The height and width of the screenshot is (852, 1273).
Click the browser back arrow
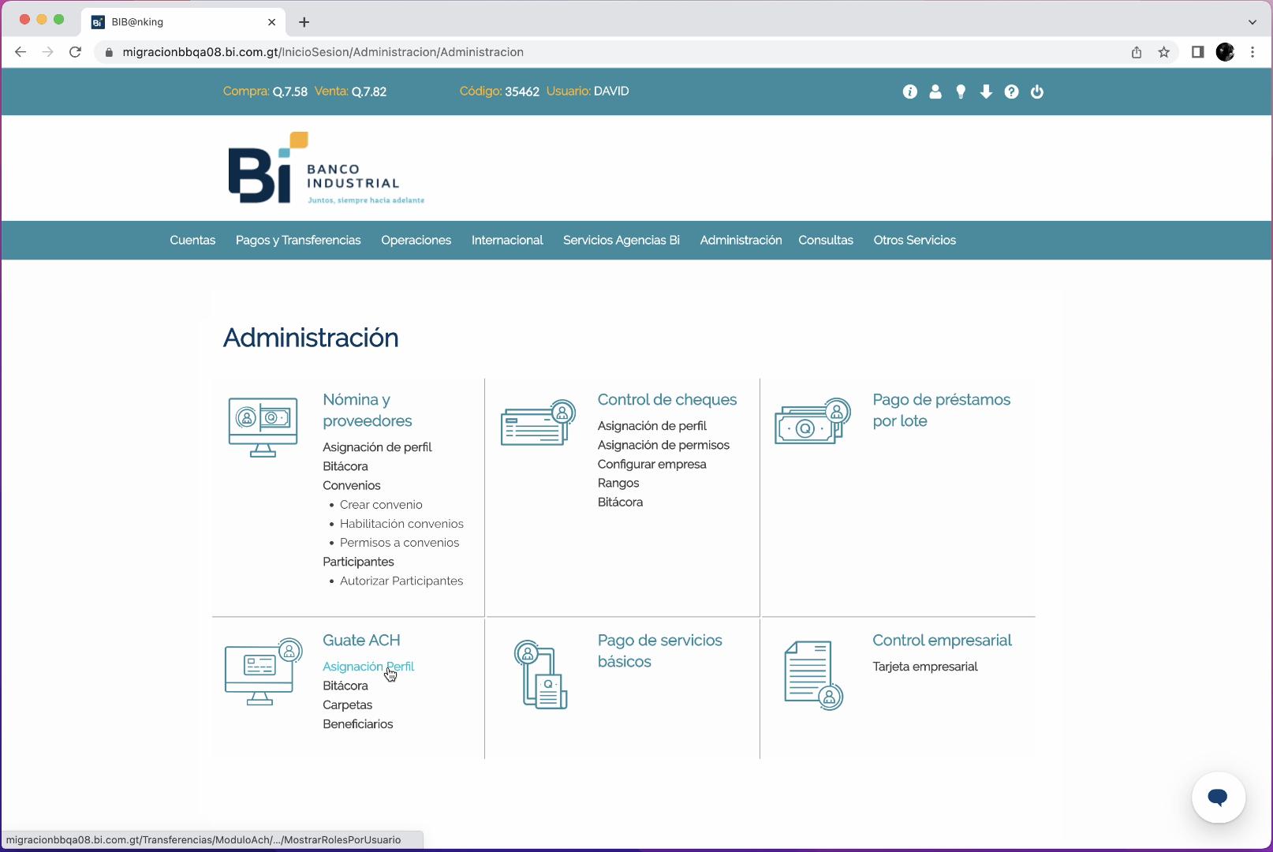click(21, 52)
